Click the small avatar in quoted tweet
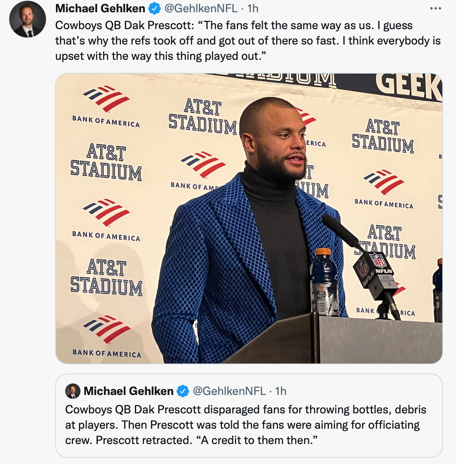Image resolution: width=463 pixels, height=464 pixels. coord(73,391)
